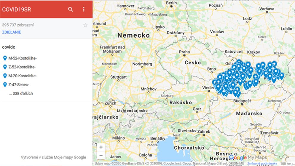The image size is (295, 166).
Task: Click the Lodž city label
Action: point(247,18)
